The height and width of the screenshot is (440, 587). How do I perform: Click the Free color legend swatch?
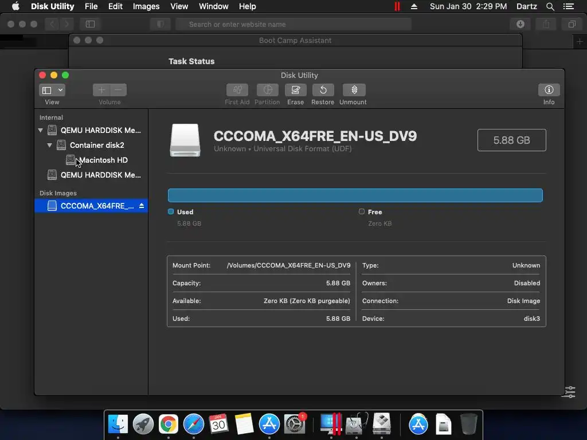[x=361, y=211]
